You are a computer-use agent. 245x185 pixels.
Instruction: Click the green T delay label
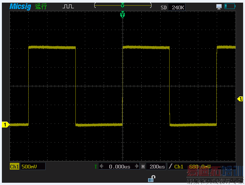96,167
